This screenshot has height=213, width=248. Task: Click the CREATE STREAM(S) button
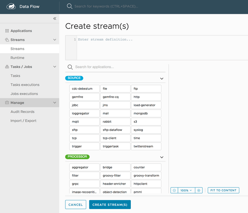[x=110, y=204]
